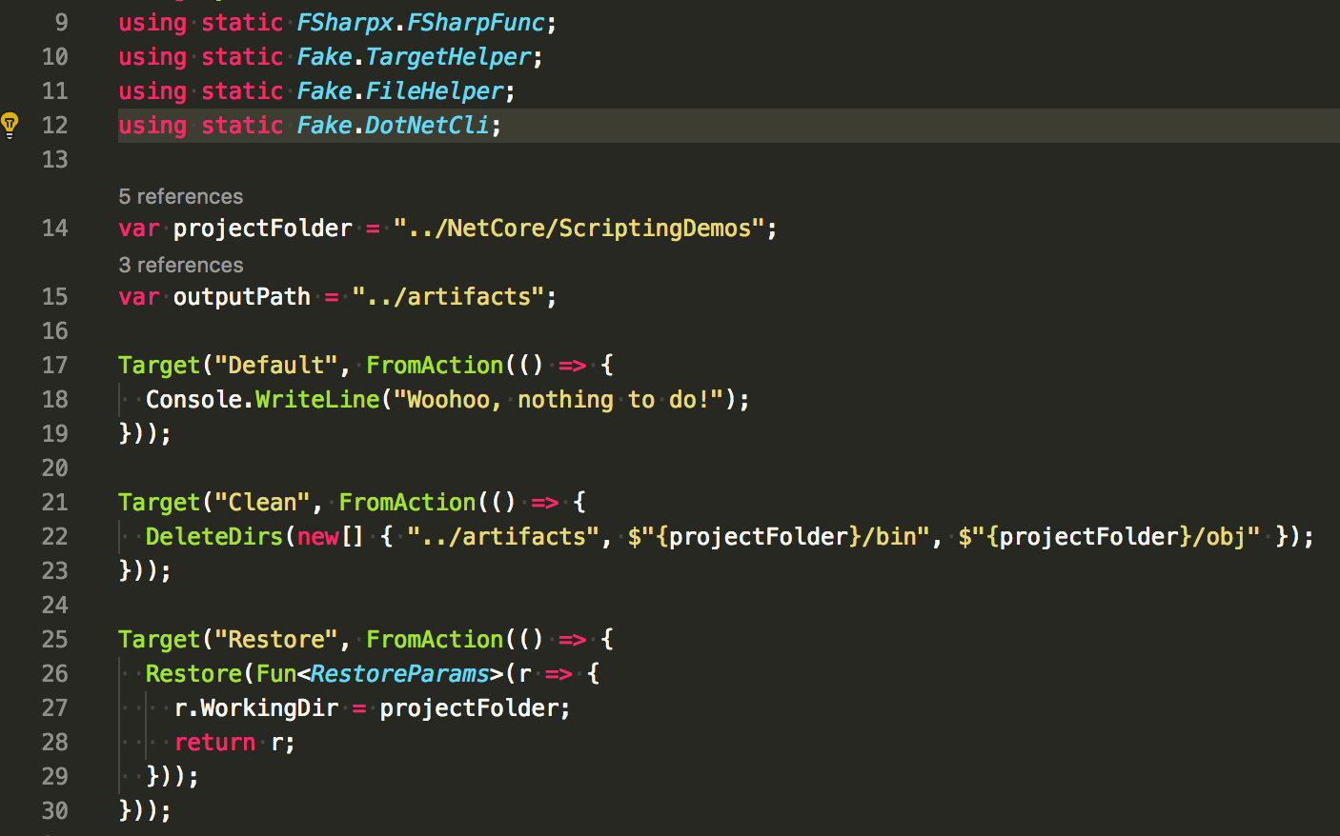Open the "3 references" code lens link
Screen dimensions: 1340x836
pos(180,265)
